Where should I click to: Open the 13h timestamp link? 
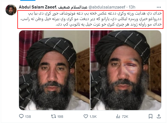[x=132, y=7]
